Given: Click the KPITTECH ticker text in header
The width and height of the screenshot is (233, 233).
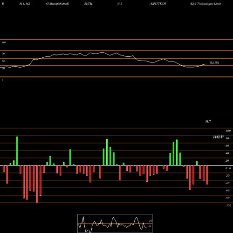Looking at the screenshot, I should click(158, 4).
